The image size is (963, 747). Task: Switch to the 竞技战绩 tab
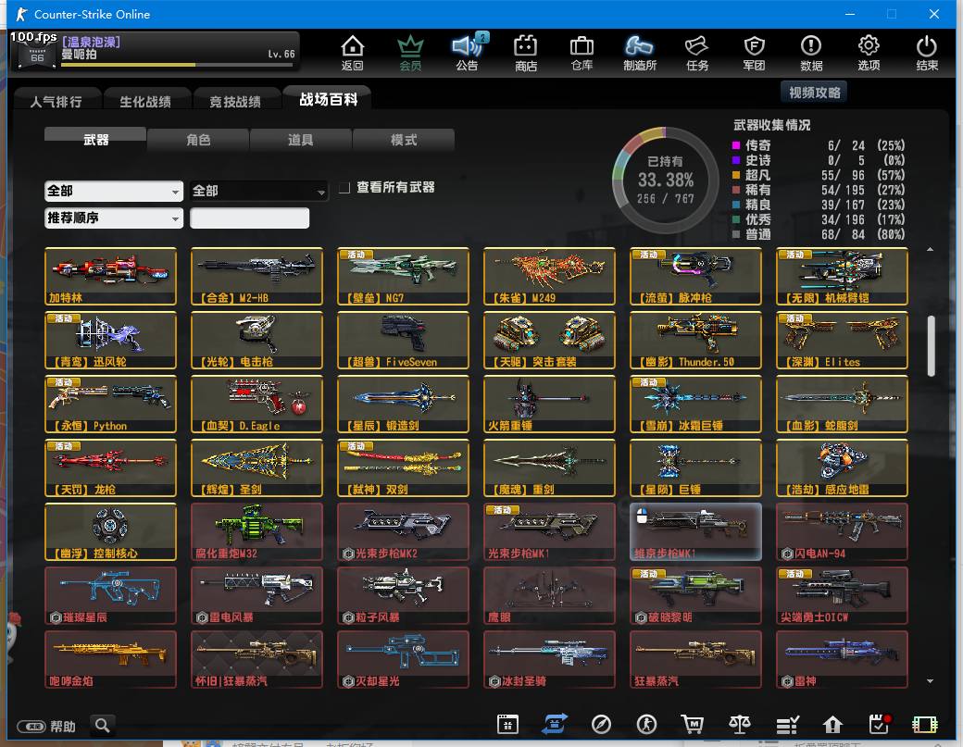point(235,101)
